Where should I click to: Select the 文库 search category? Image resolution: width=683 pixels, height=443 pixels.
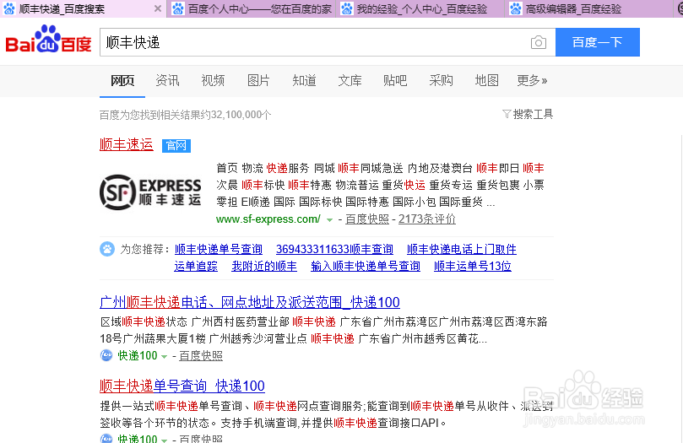tap(350, 80)
